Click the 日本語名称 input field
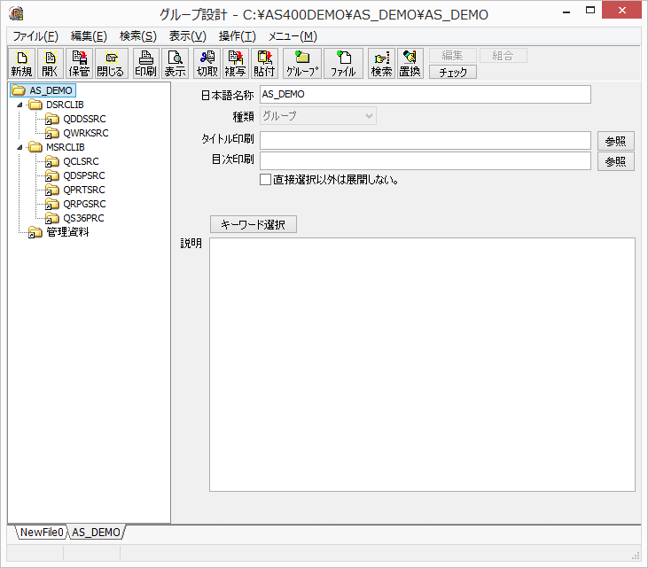The image size is (648, 568). 425,94
